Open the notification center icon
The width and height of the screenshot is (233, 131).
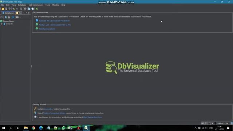[x=228, y=128]
